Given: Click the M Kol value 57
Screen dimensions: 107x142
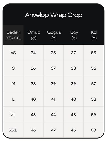Looking at the screenshot, I should pyautogui.click(x=94, y=84).
